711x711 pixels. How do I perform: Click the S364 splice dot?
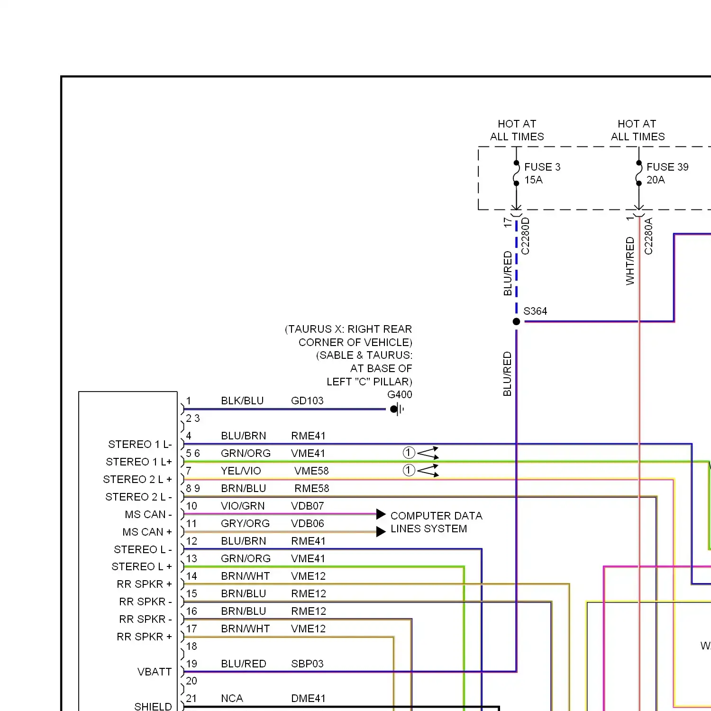pyautogui.click(x=516, y=321)
